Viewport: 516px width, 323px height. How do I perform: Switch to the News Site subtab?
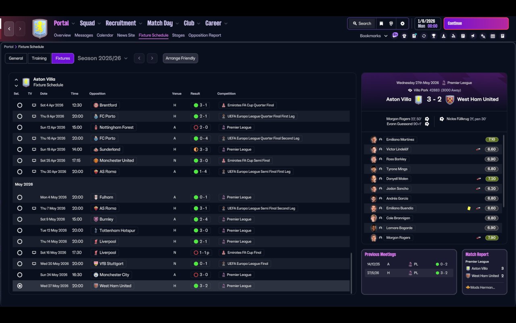pyautogui.click(x=126, y=35)
